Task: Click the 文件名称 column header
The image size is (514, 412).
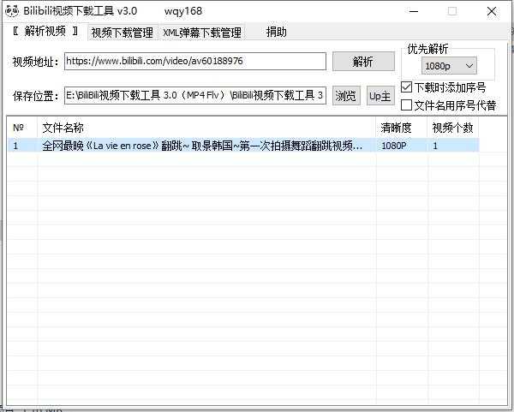Action: pos(206,128)
